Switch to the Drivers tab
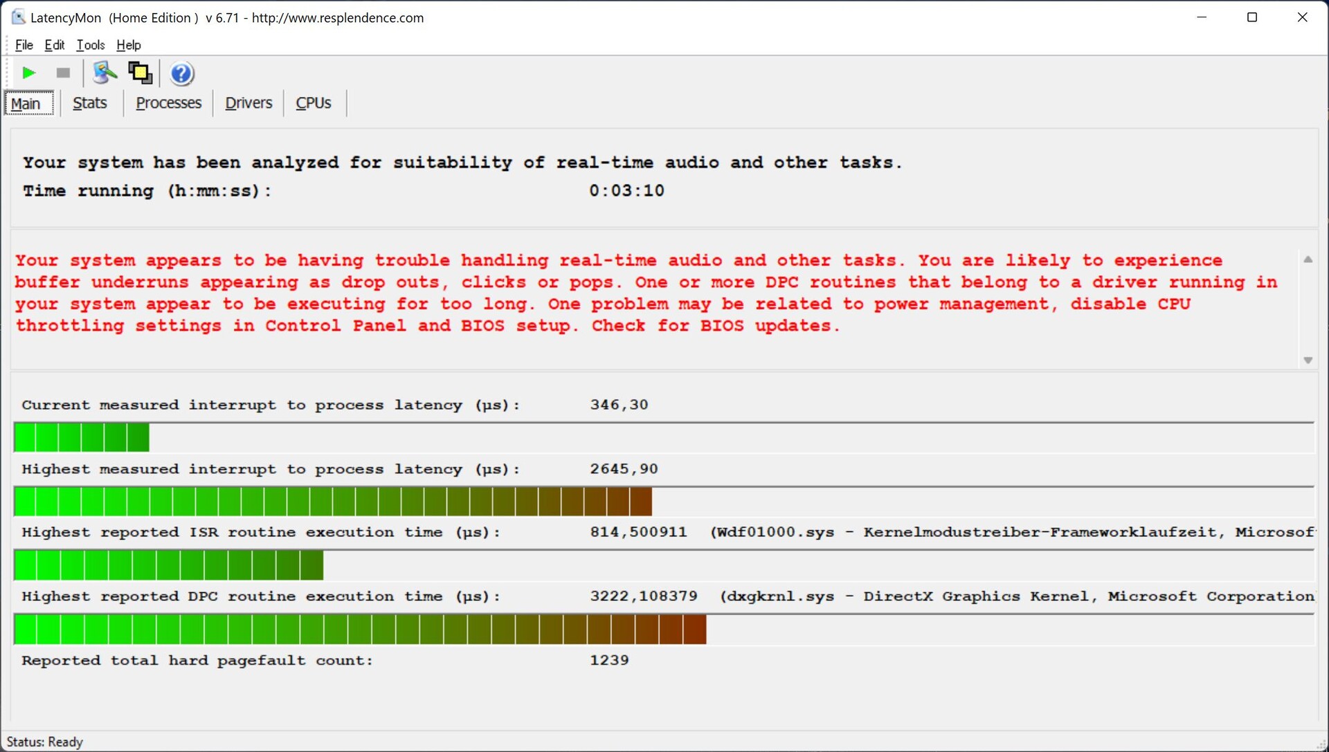The image size is (1329, 752). click(248, 103)
